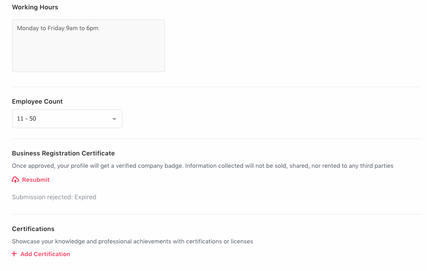The width and height of the screenshot is (427, 271).
Task: Click the 'Showcase your knowledge' certifications description
Action: pyautogui.click(x=132, y=241)
